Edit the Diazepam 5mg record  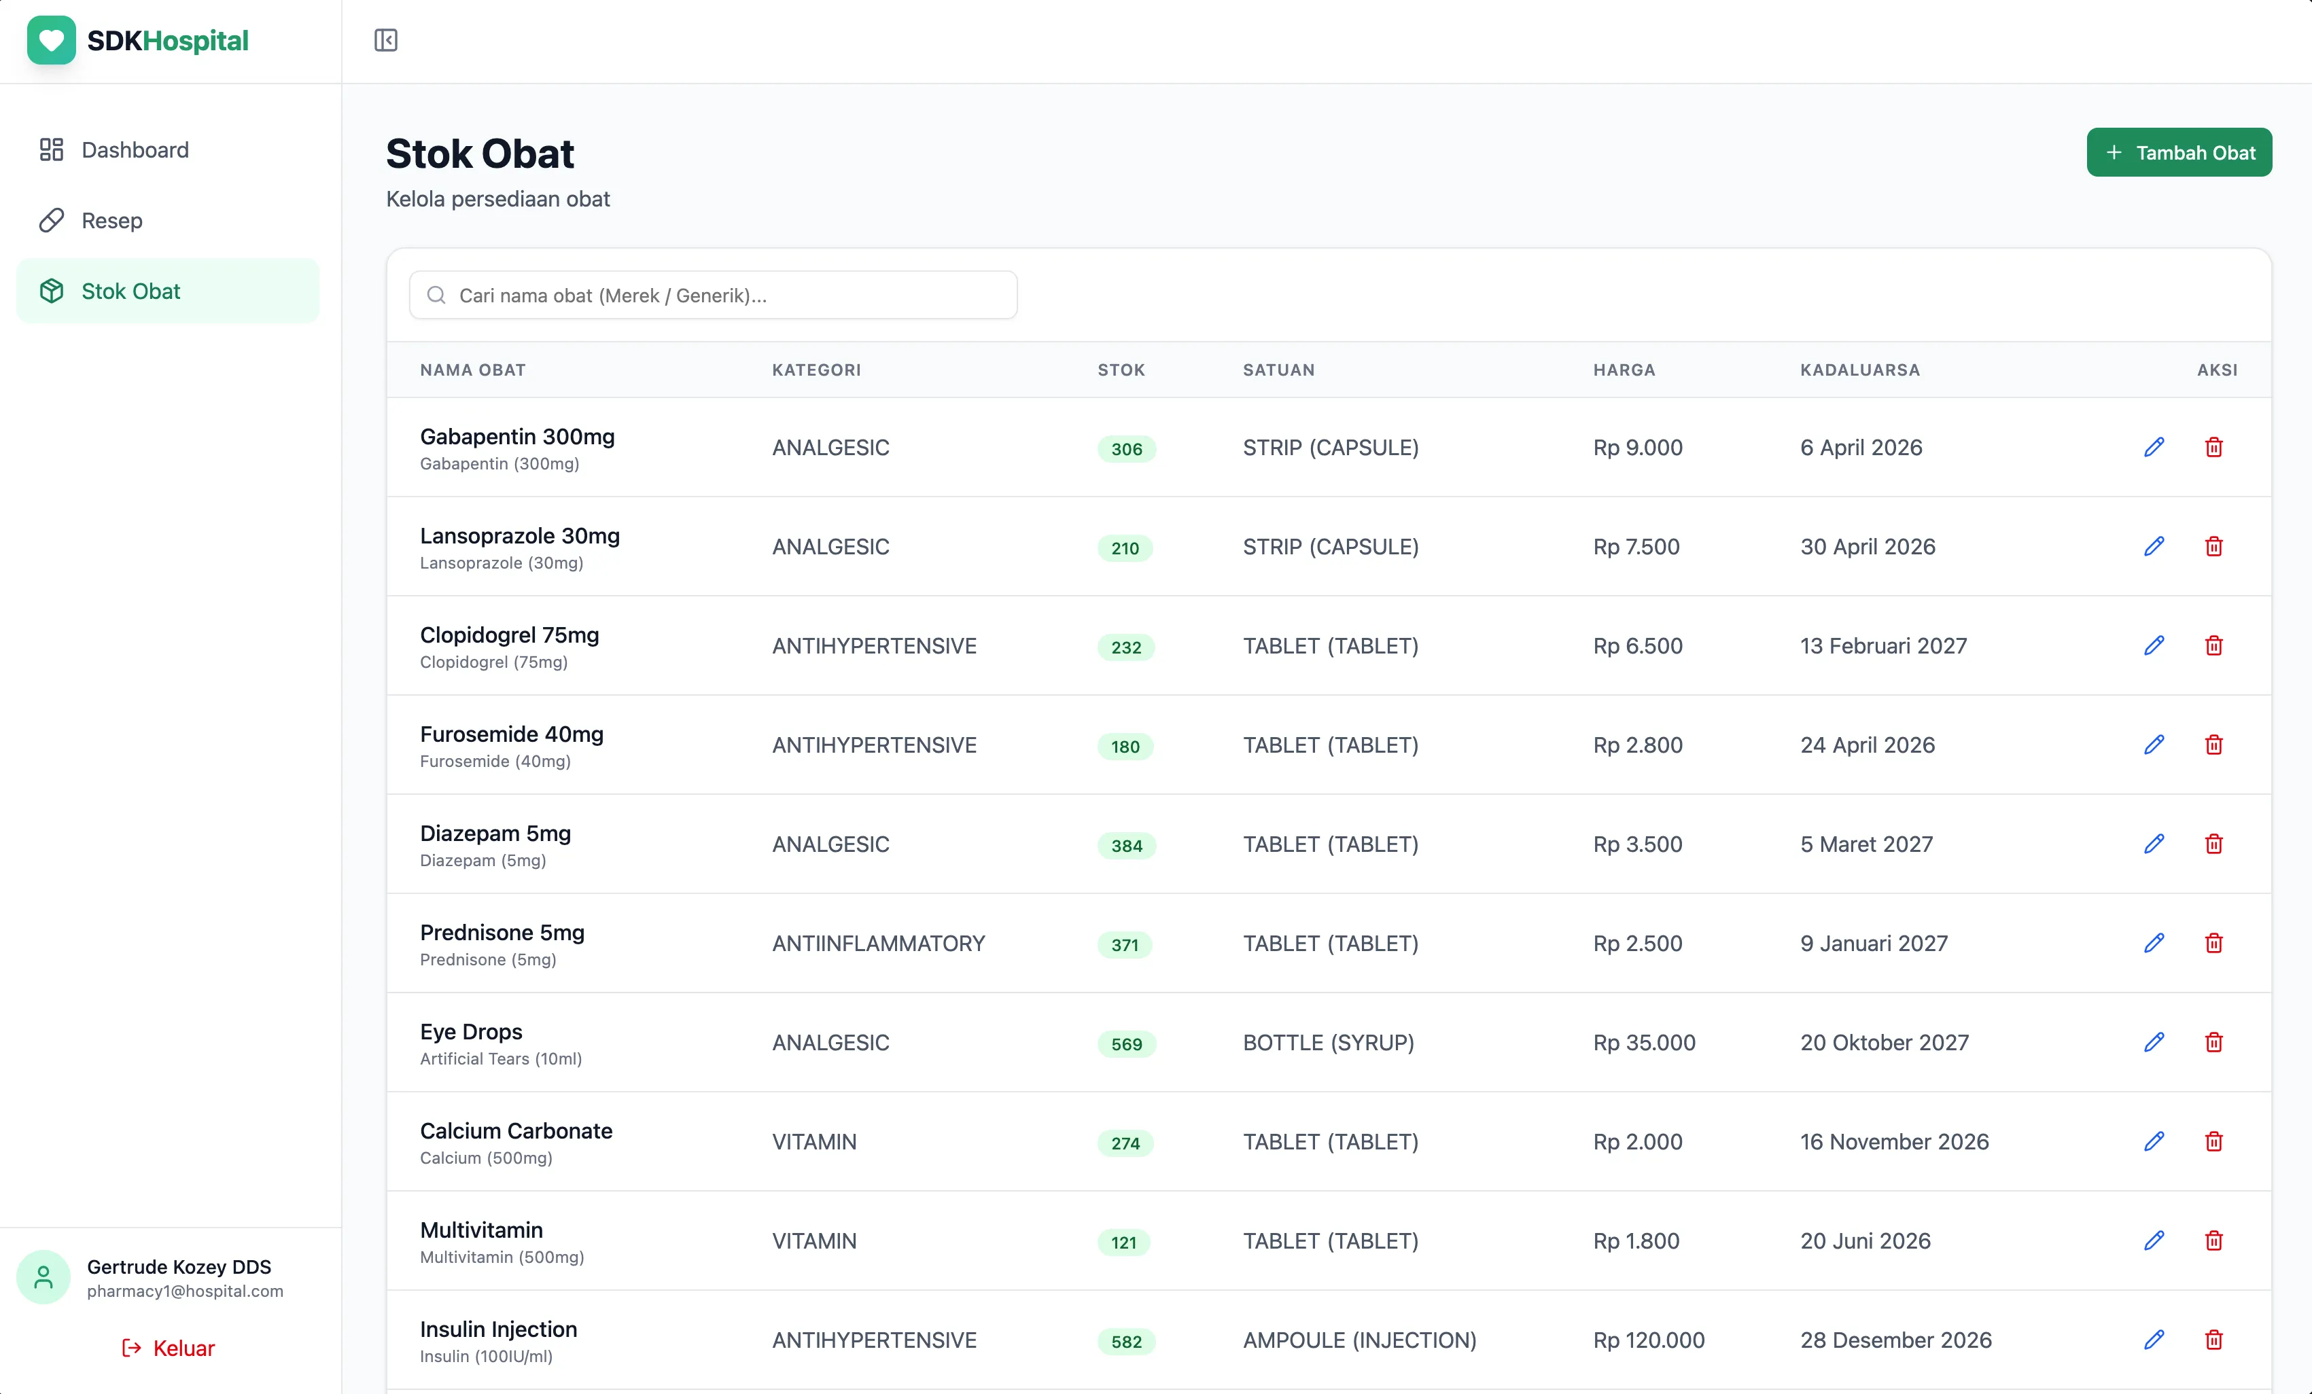pyautogui.click(x=2154, y=844)
